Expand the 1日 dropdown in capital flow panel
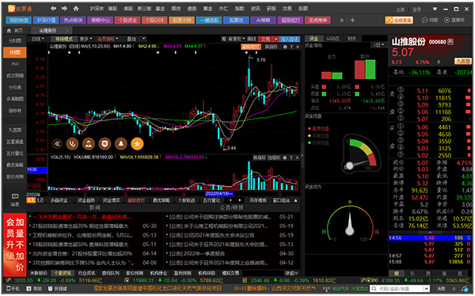 tap(378, 44)
